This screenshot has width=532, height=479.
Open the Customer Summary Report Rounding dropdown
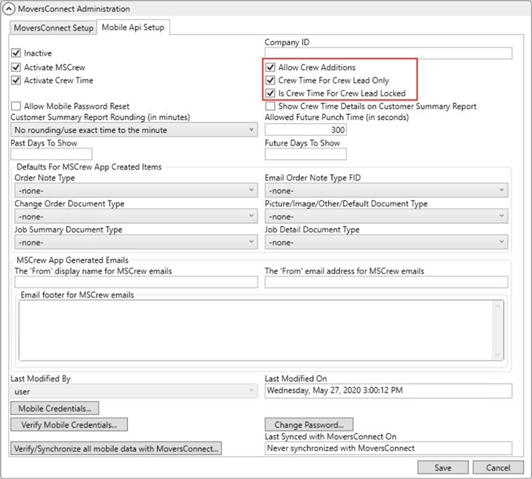point(134,129)
